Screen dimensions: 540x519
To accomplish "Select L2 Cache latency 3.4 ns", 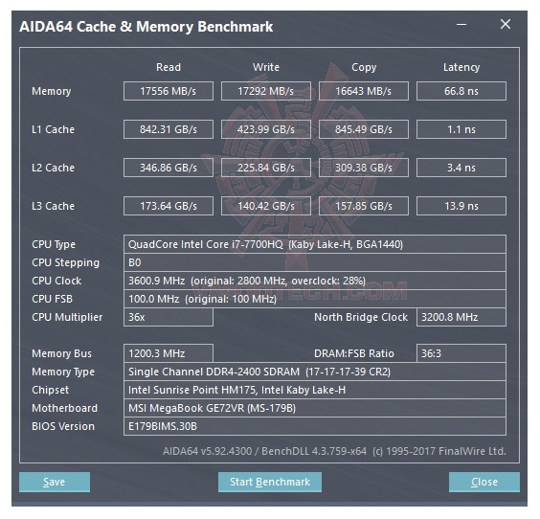I will [461, 168].
